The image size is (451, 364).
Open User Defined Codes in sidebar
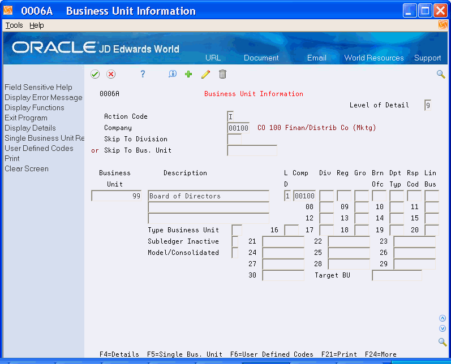(39, 148)
